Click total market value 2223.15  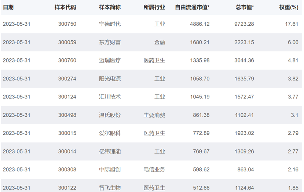244,42
